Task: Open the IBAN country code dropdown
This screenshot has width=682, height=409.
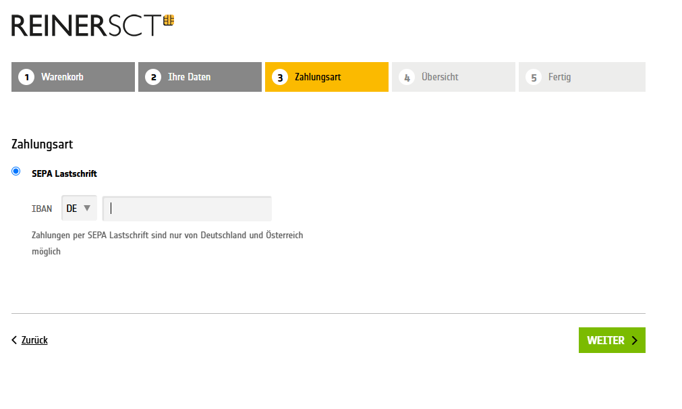Action: [x=79, y=209]
